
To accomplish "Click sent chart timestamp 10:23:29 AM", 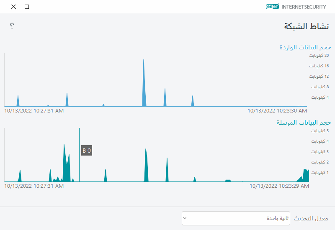I will 279,186.
